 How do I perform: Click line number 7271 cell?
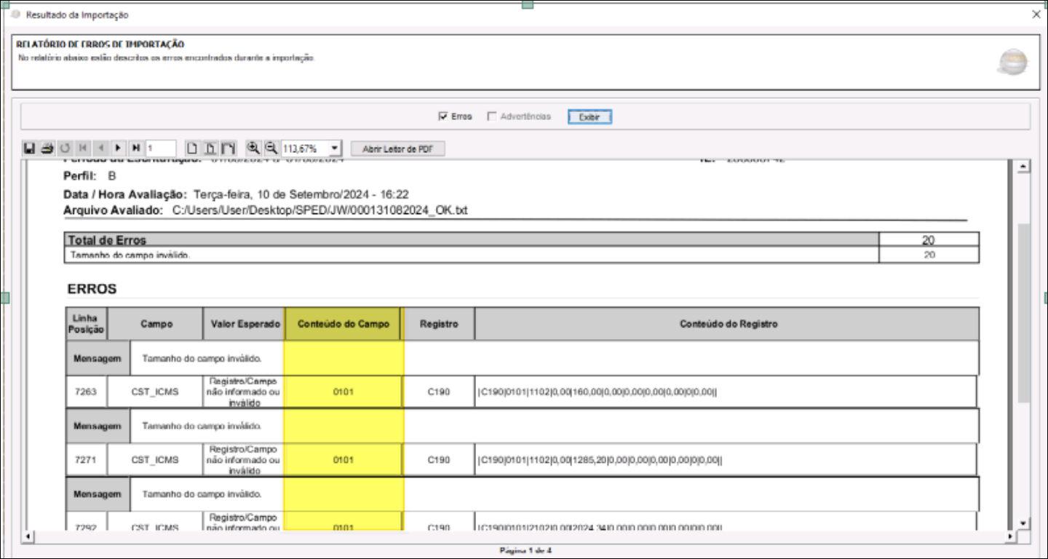87,460
